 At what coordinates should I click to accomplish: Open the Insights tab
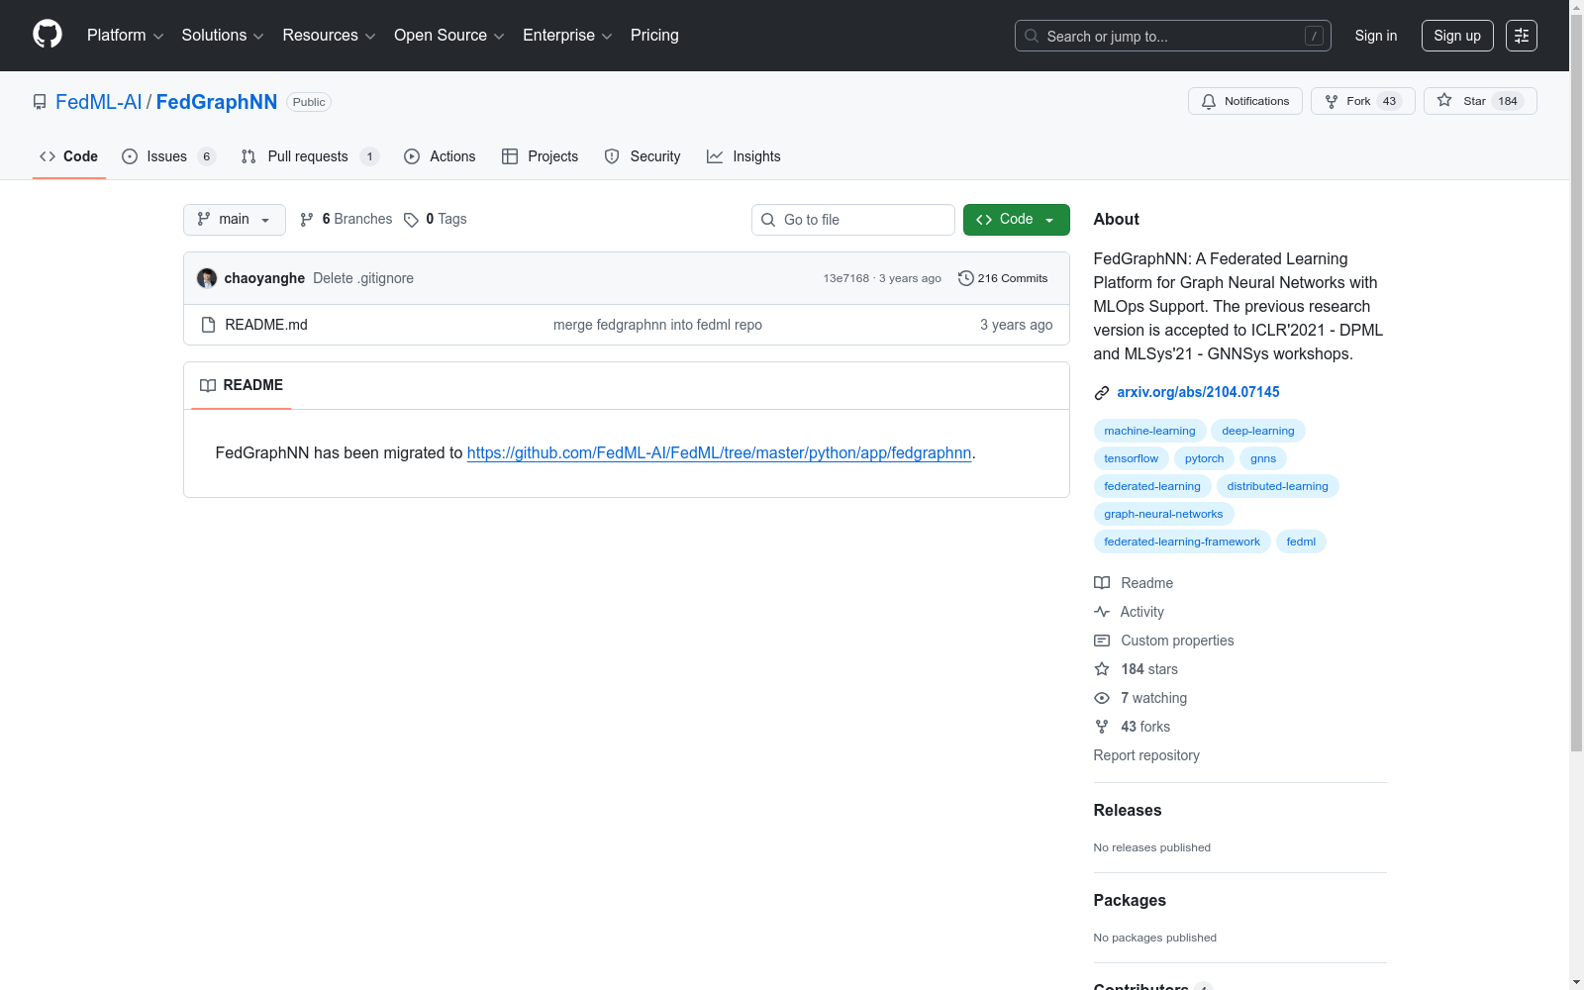coord(743,156)
